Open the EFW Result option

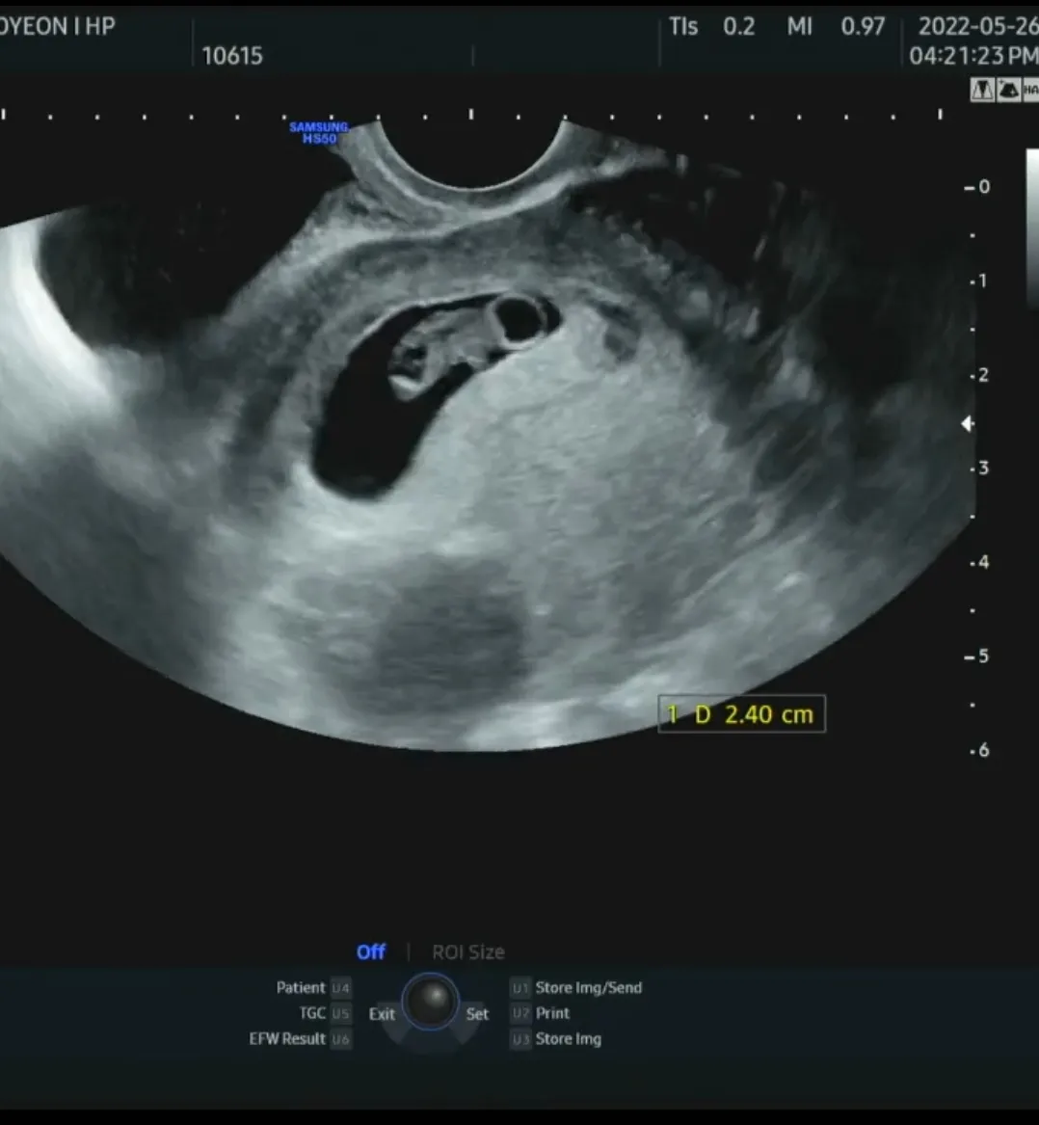287,1039
